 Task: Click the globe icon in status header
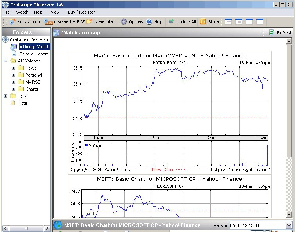click(x=58, y=225)
